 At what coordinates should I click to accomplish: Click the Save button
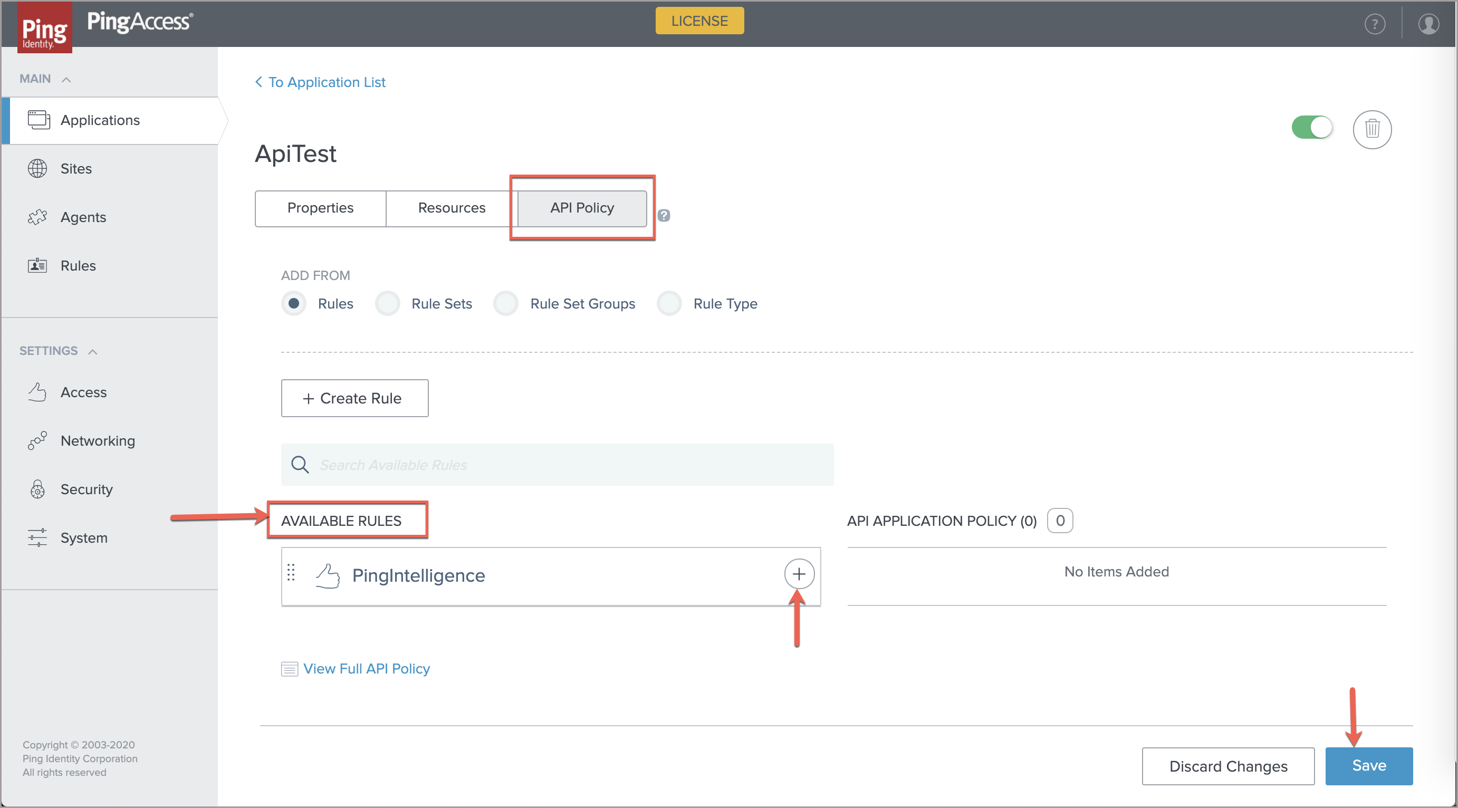coord(1368,764)
